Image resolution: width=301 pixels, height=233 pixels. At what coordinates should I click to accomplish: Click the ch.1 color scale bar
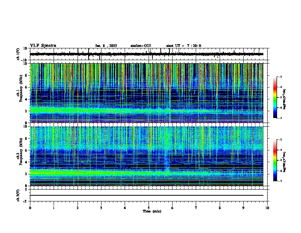275,97
